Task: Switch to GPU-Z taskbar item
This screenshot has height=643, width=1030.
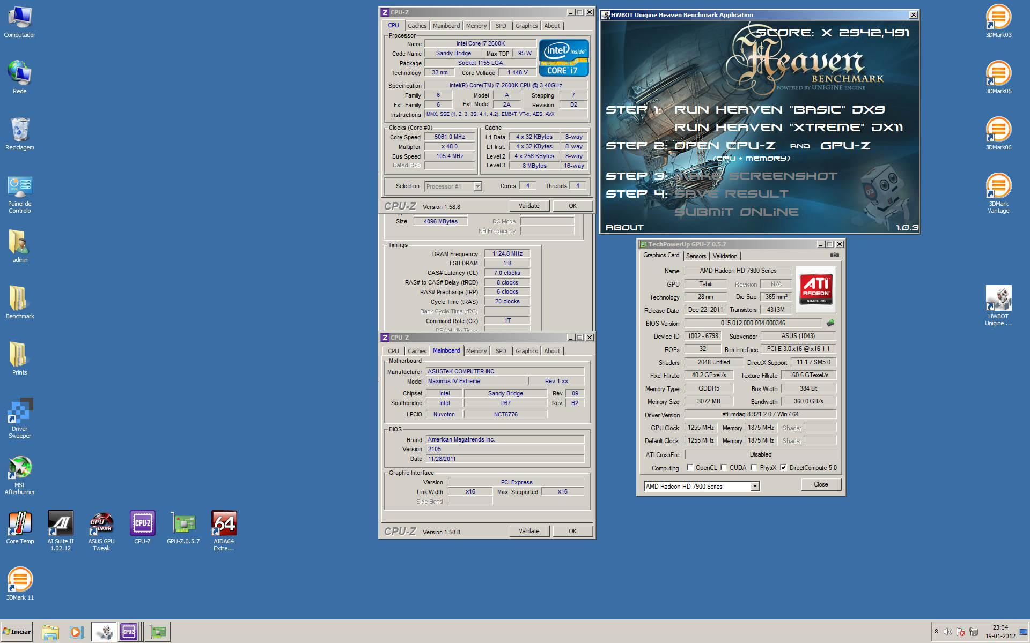Action: tap(158, 632)
